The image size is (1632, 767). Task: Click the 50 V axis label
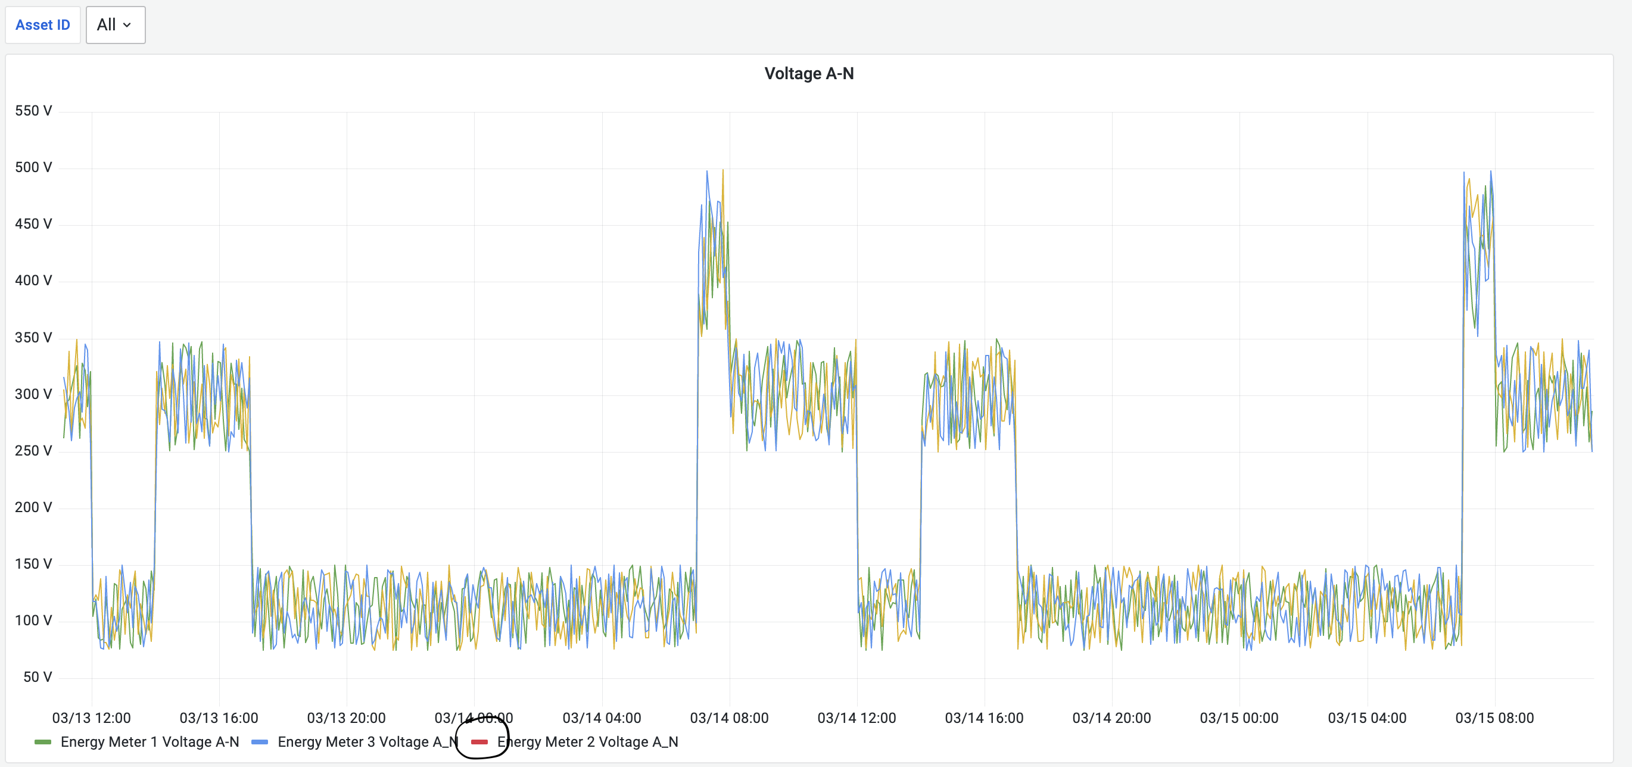[x=38, y=677]
